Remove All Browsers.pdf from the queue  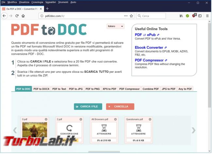pyautogui.click(x=115, y=119)
